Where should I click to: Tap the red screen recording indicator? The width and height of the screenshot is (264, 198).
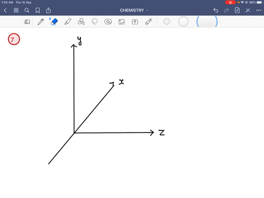[x=230, y=2]
